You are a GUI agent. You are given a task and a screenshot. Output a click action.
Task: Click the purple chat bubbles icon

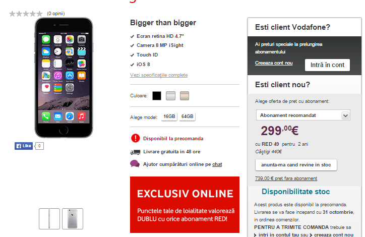pos(135,164)
